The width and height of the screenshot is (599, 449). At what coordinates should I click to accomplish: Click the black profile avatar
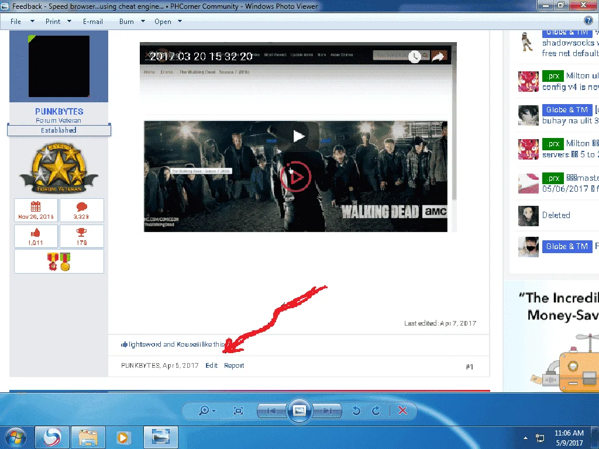point(59,67)
